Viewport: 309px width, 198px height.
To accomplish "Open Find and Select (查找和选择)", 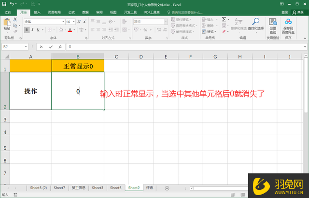I will pyautogui.click(x=256, y=25).
